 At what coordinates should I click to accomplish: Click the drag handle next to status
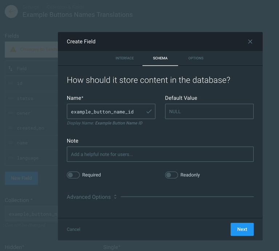[x=10, y=98]
